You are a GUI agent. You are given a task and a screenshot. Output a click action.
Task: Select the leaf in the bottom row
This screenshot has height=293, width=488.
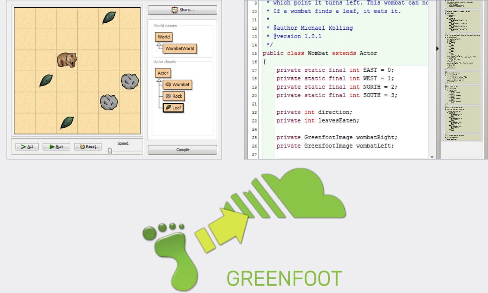pos(67,122)
